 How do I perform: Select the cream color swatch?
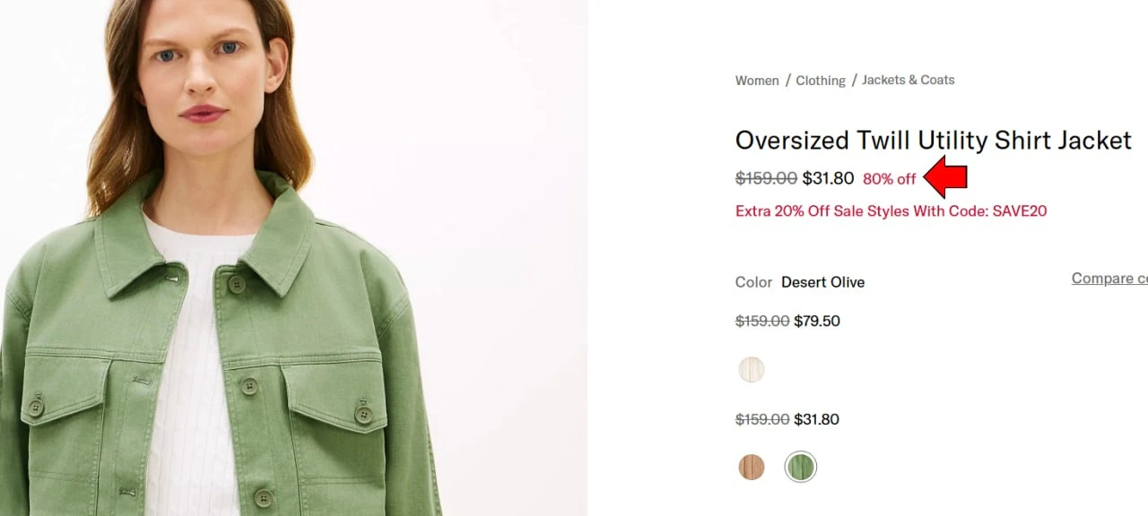point(752,370)
